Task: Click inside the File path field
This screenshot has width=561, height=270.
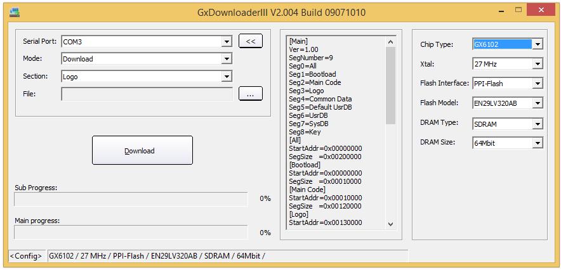Action: [147, 94]
